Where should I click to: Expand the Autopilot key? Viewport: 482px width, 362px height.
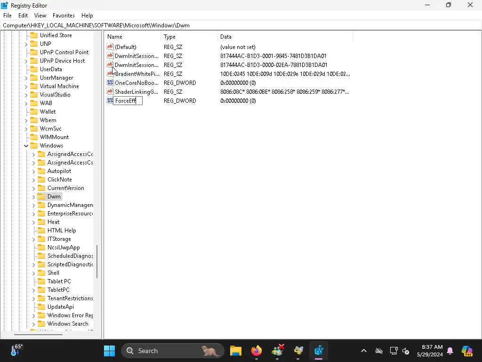click(34, 172)
